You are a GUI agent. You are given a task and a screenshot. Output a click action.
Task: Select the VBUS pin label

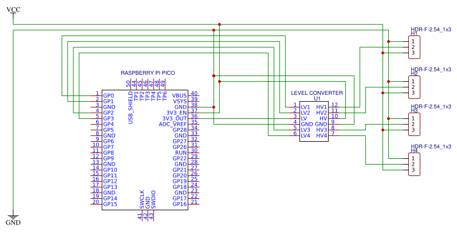click(180, 95)
